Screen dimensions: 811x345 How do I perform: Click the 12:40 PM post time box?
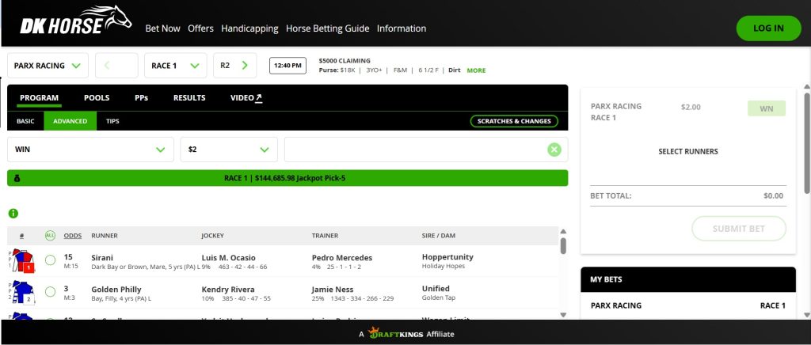pos(287,66)
